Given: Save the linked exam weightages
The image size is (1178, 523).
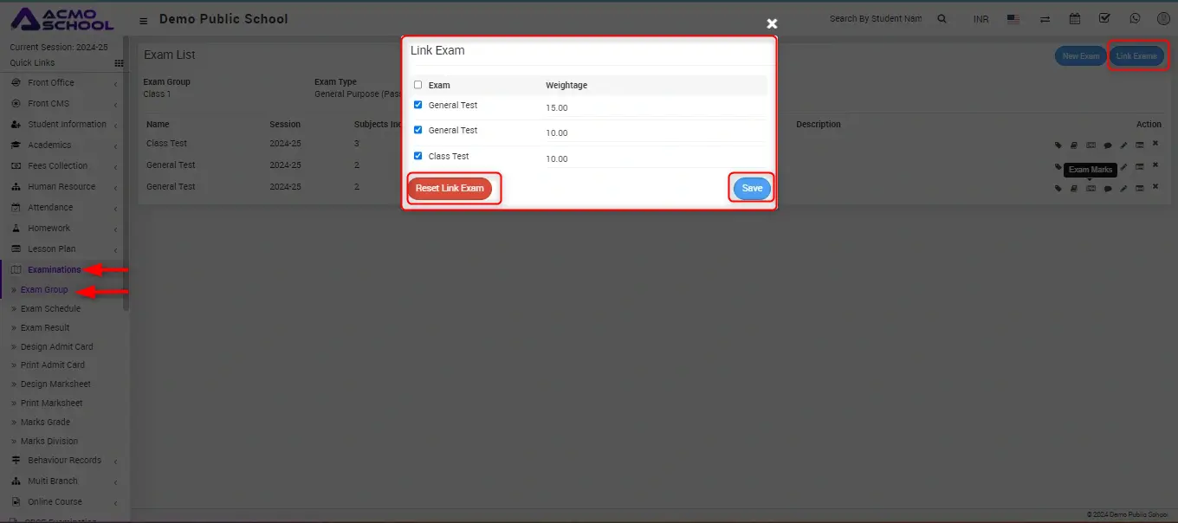Looking at the screenshot, I should point(752,189).
